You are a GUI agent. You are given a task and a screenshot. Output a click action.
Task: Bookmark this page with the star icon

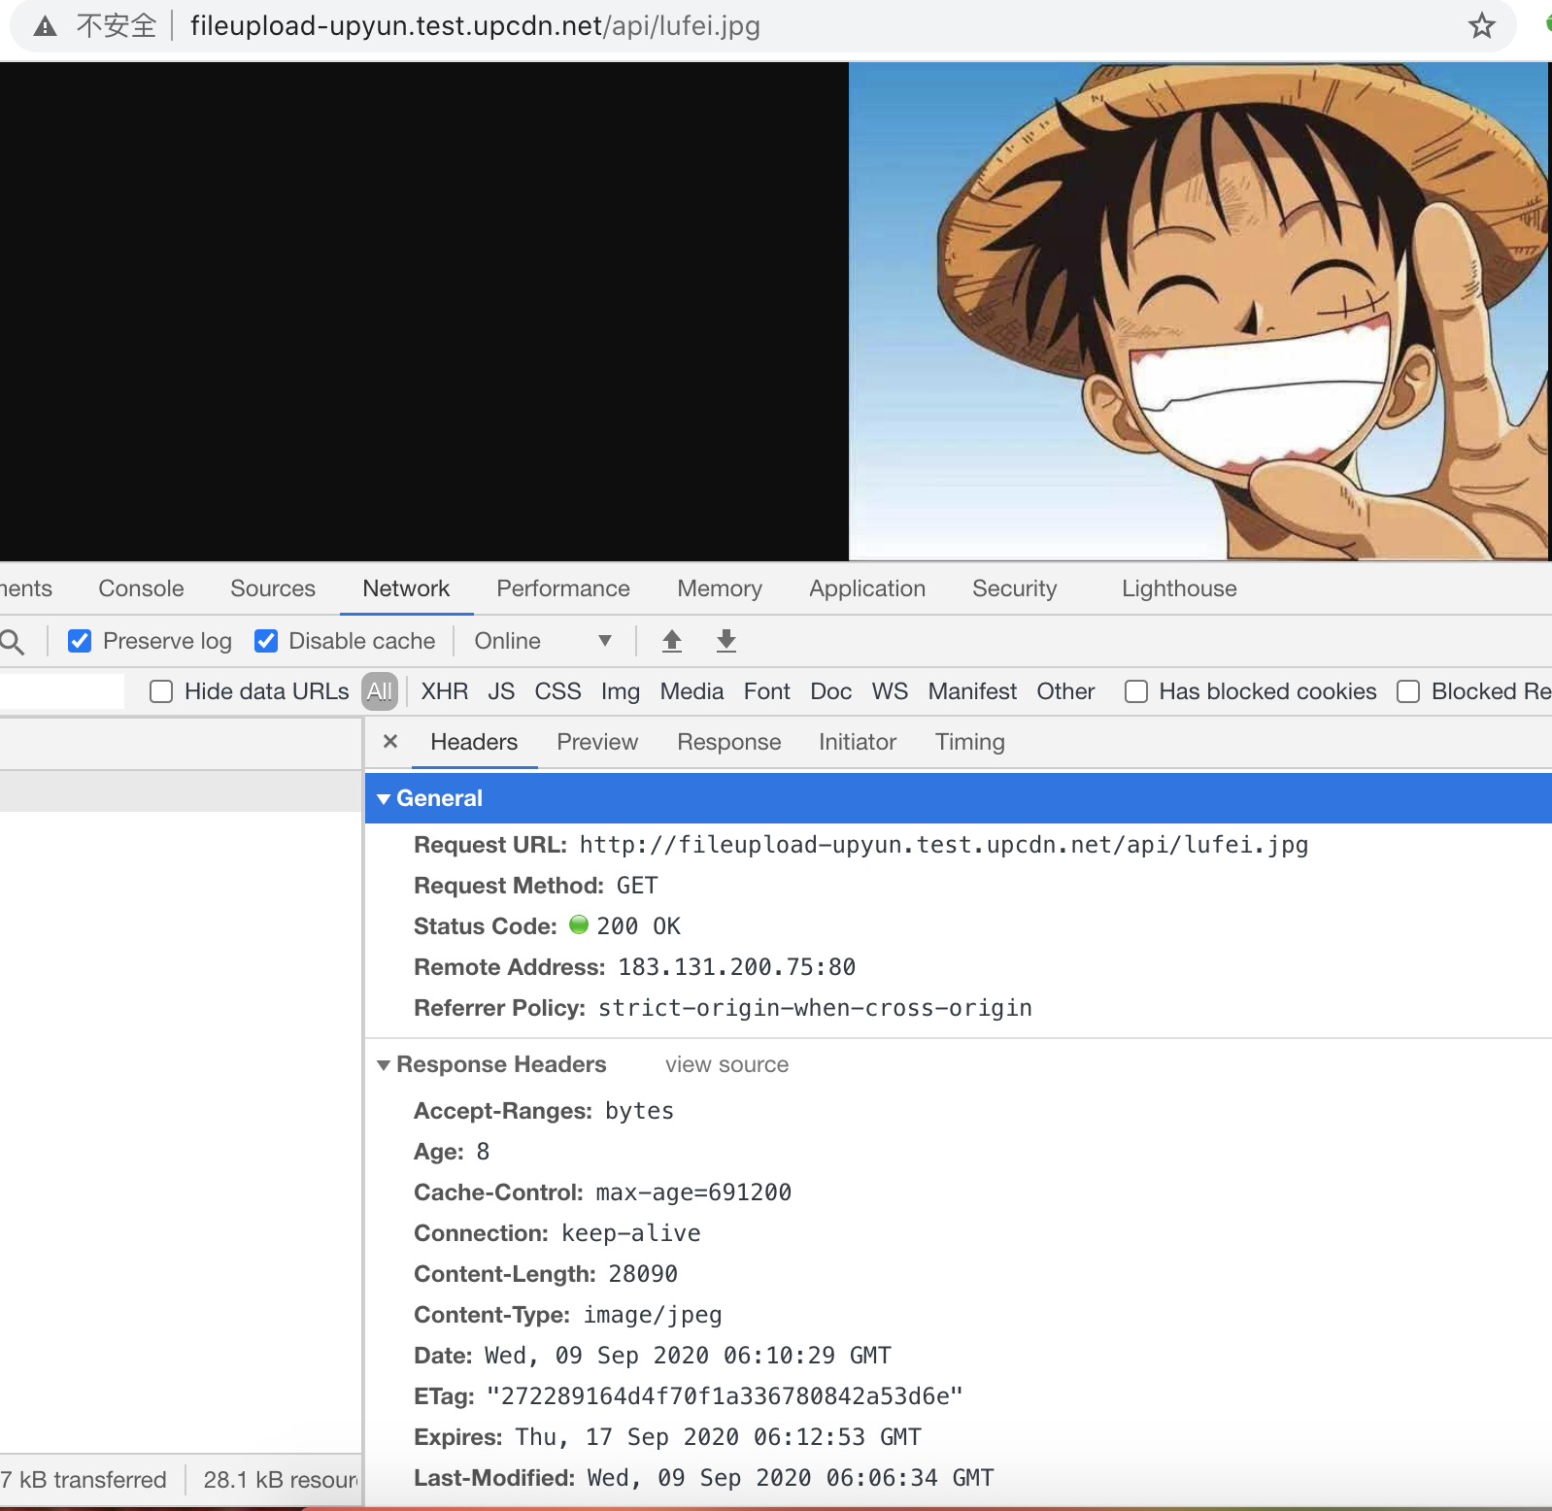click(1481, 26)
